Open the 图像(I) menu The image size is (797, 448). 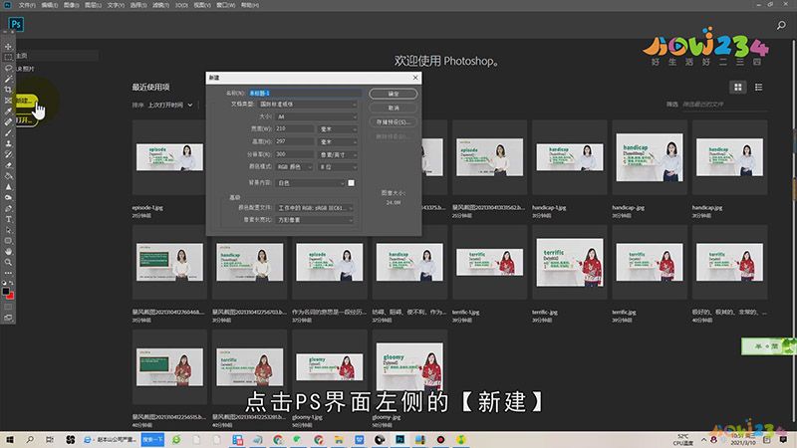(x=71, y=5)
